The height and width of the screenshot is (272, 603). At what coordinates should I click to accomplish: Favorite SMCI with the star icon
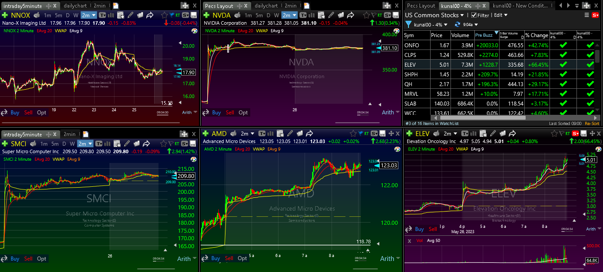[x=165, y=144]
